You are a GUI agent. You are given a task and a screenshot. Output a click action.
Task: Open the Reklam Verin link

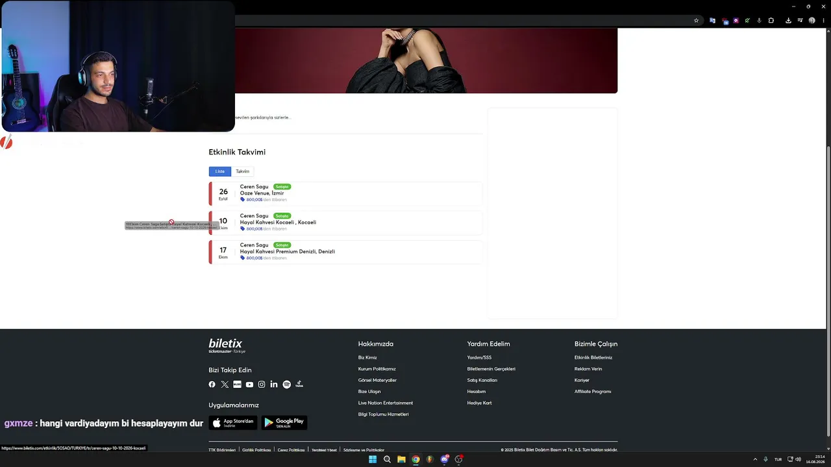click(588, 369)
